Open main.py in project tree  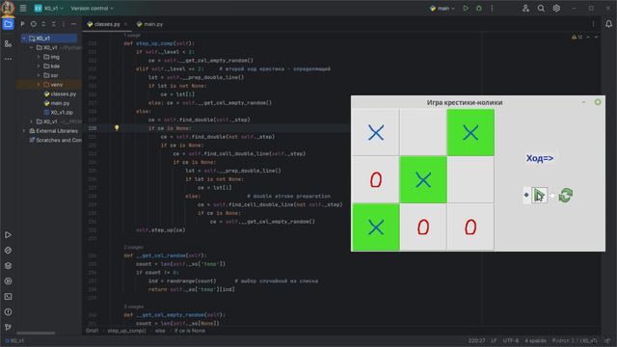click(57, 103)
